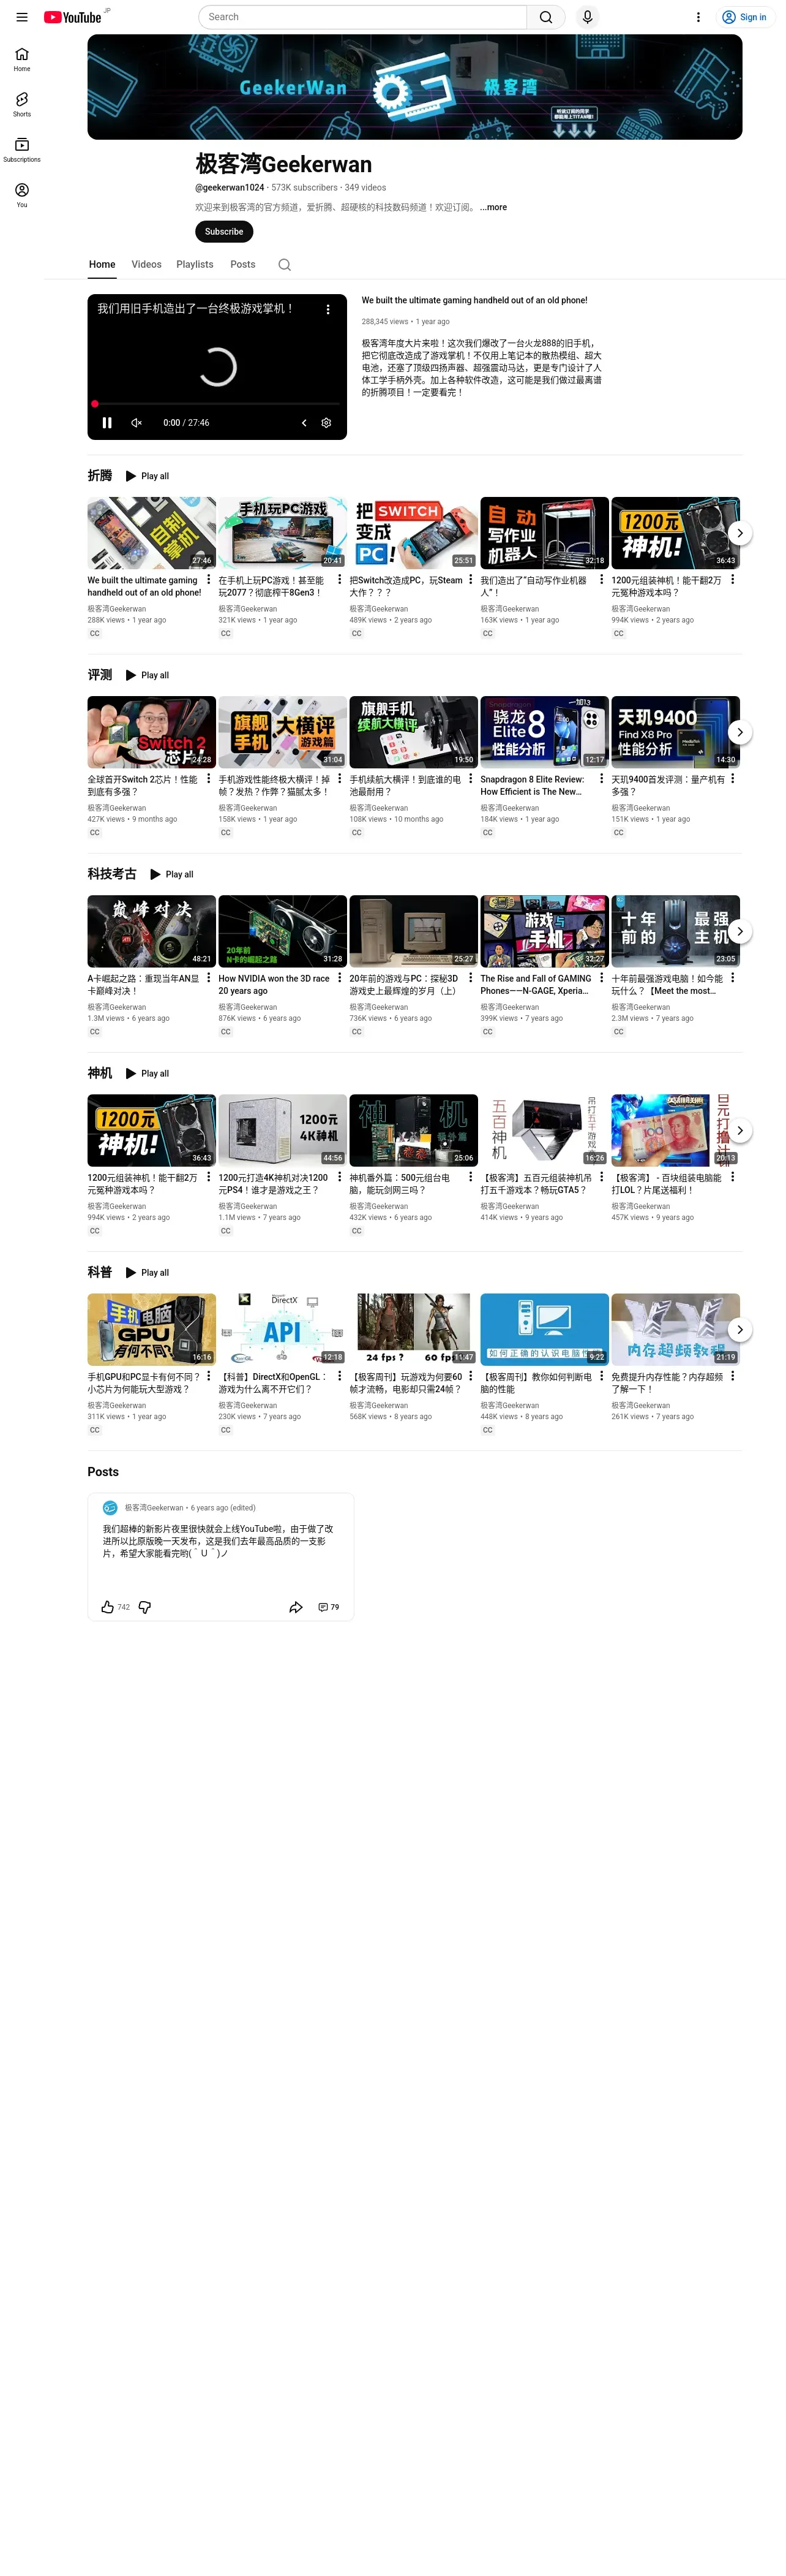Seek on the featured video progress bar

(217, 404)
